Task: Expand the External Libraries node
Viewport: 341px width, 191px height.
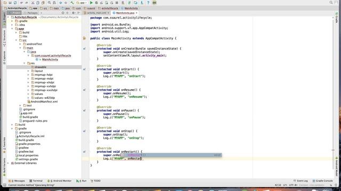Action: pyautogui.click(x=9, y=163)
